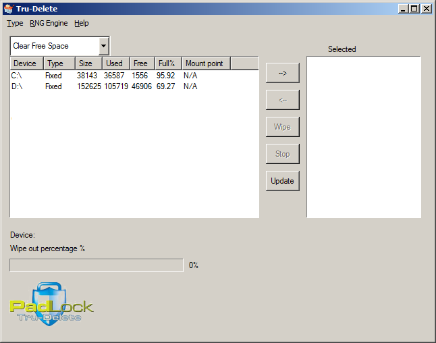This screenshot has width=436, height=343.
Task: Minimize the Tru-Delete window
Action: (x=403, y=9)
